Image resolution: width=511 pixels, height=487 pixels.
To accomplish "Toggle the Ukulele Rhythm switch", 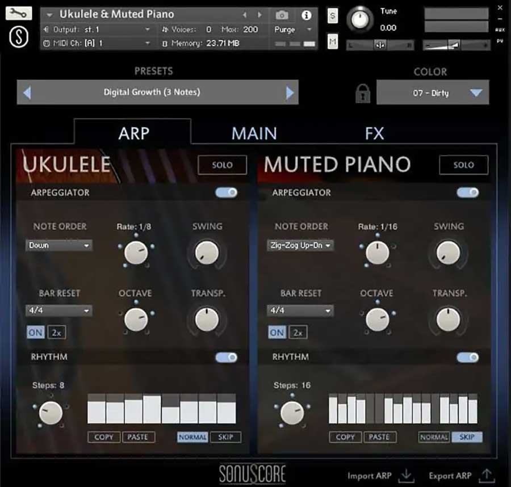I will (x=226, y=358).
